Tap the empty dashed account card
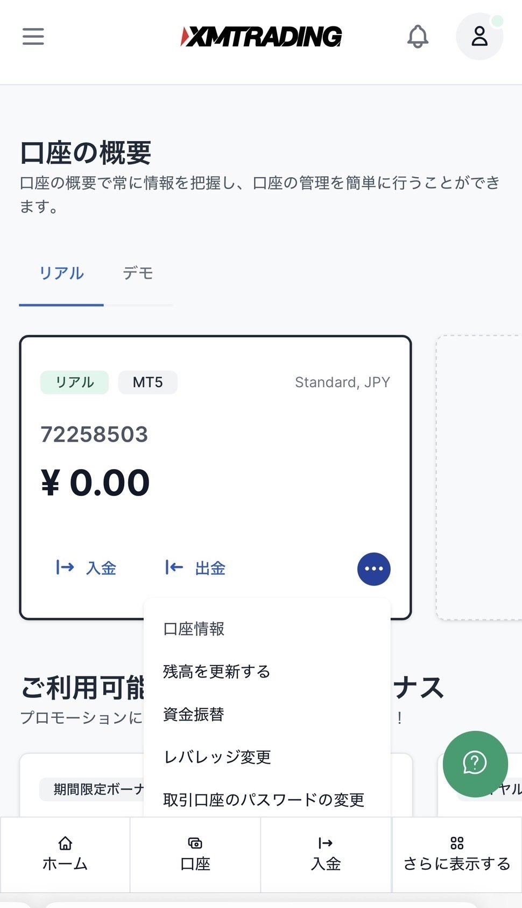This screenshot has height=908, width=522. (479, 478)
